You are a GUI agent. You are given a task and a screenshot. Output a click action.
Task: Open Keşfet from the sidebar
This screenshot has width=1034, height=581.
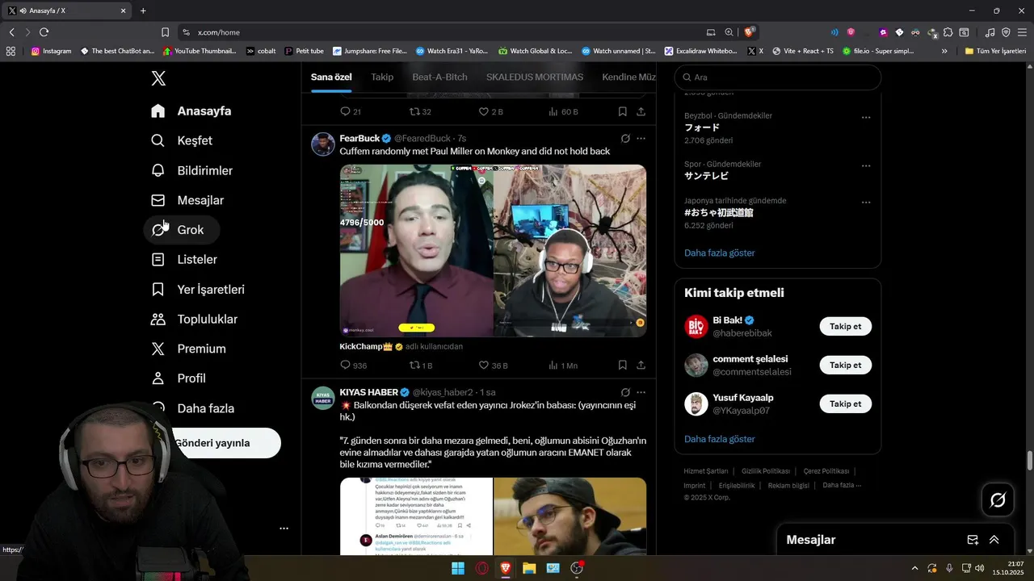click(183, 140)
